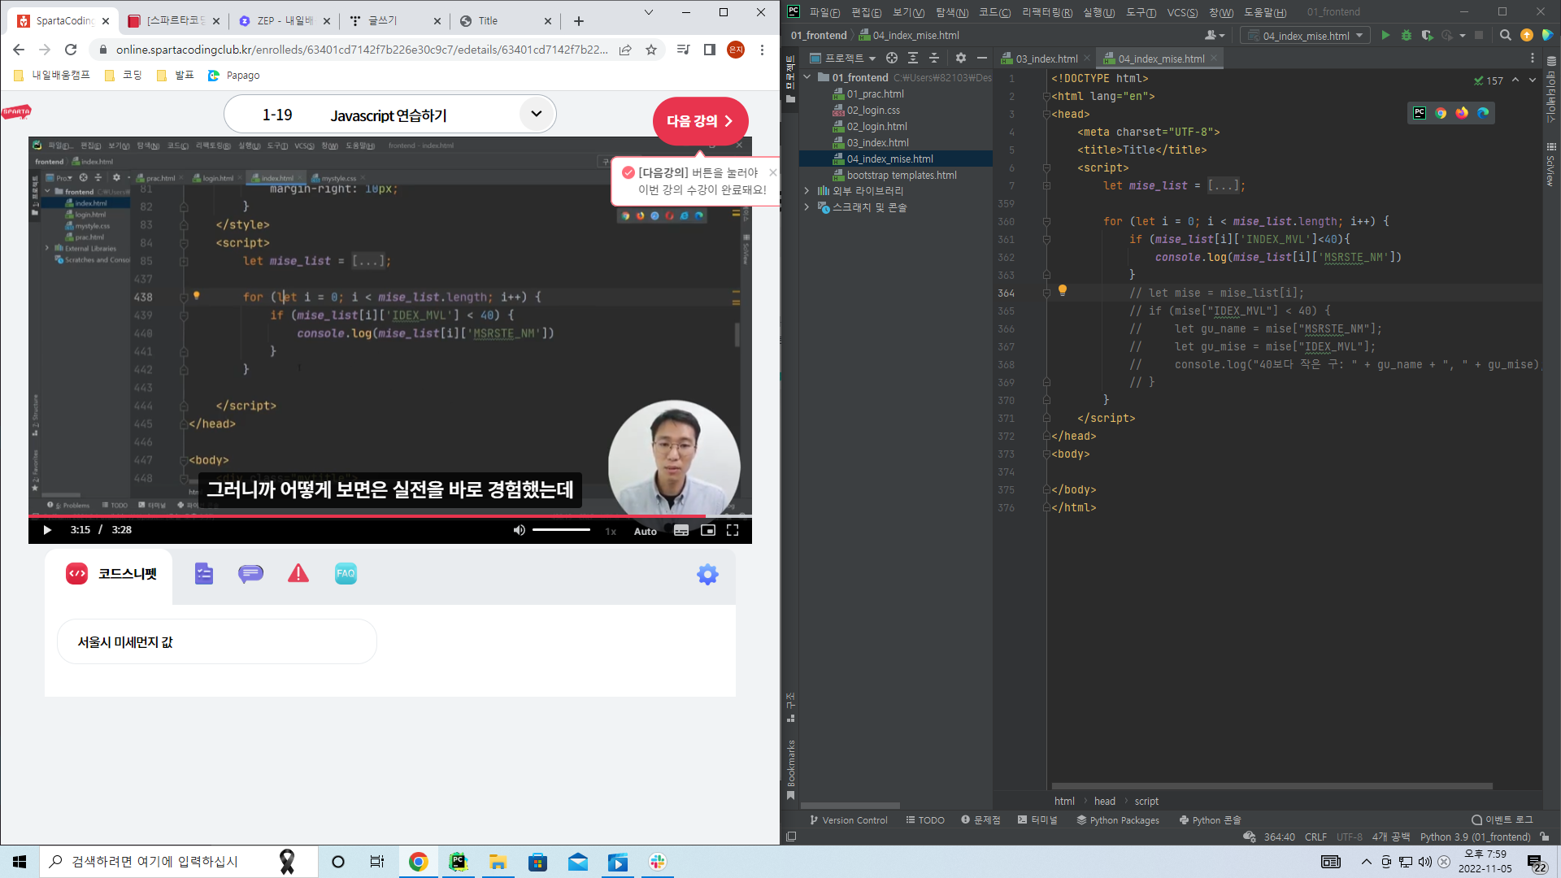Reload the page in Chrome
Viewport: 1561px width, 878px height.
(71, 50)
